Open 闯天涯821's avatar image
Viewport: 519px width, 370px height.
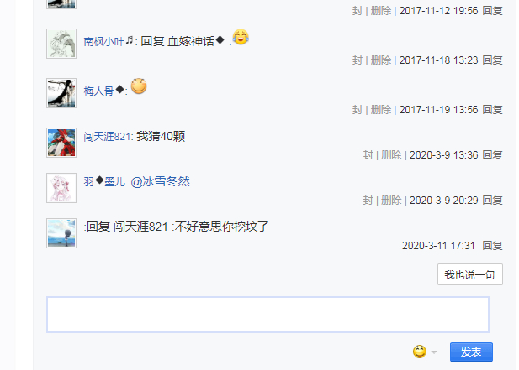click(61, 143)
